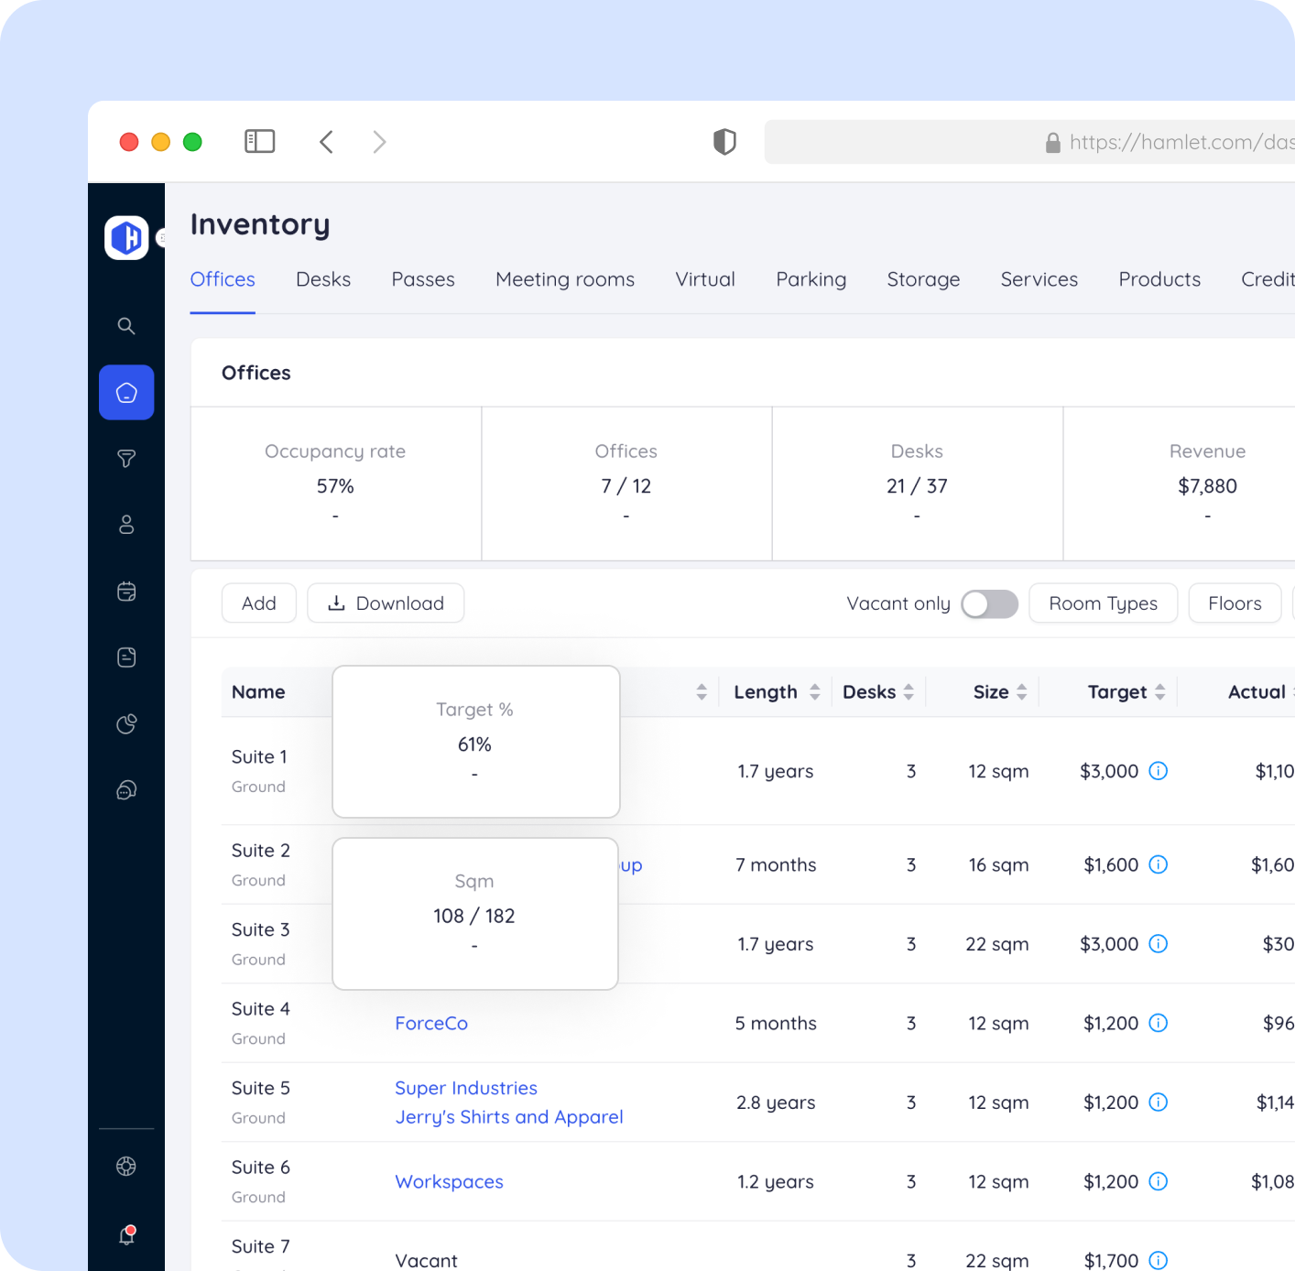Image resolution: width=1295 pixels, height=1271 pixels.
Task: Open the calendar bookings sidebar icon
Action: [126, 592]
